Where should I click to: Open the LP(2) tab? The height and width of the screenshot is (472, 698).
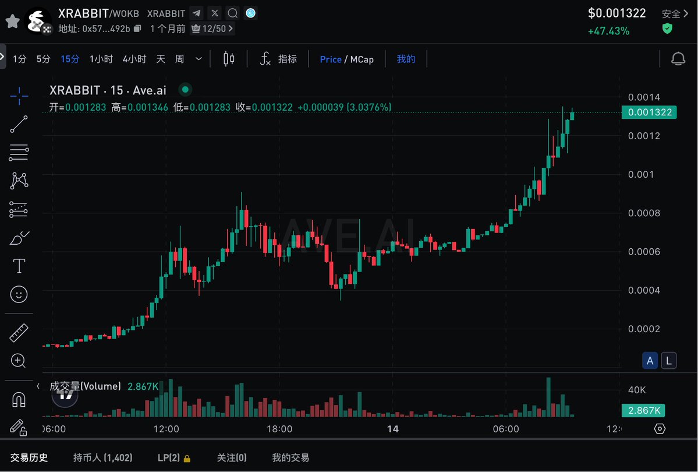tap(174, 458)
